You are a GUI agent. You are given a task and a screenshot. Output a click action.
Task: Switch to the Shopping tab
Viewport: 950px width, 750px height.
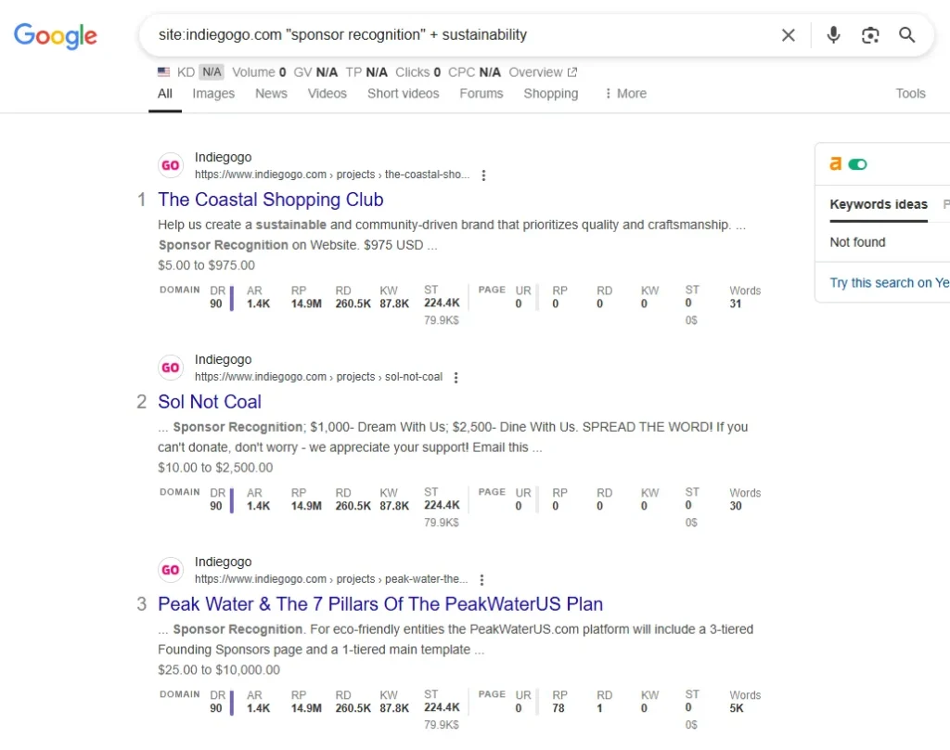point(551,94)
